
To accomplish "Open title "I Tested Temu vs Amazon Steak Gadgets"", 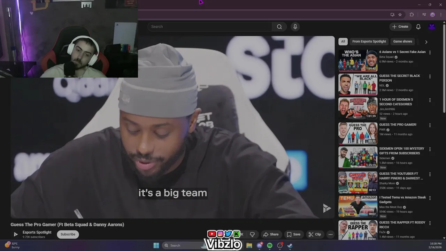I will pyautogui.click(x=402, y=200).
